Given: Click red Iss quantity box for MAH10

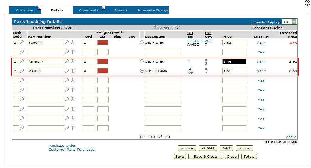Looking at the screenshot, I should click(x=103, y=71).
